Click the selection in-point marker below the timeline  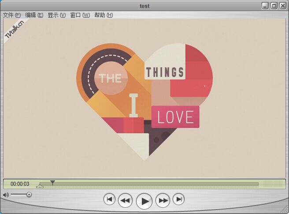tap(40, 186)
